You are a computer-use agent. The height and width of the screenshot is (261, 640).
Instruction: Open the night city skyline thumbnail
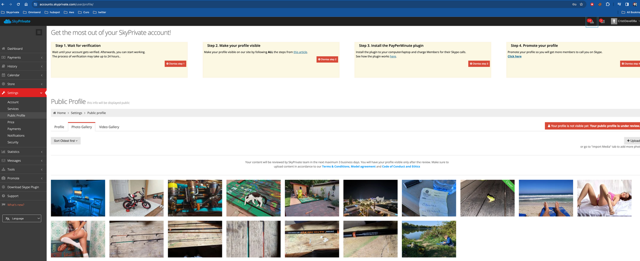370,198
